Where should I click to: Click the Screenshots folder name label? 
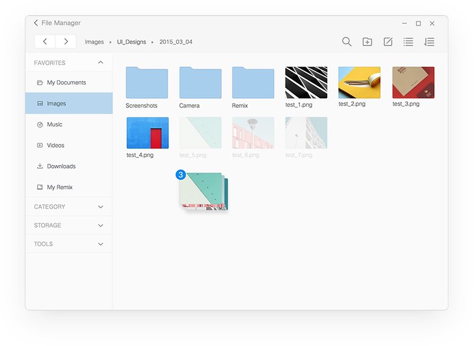[142, 106]
